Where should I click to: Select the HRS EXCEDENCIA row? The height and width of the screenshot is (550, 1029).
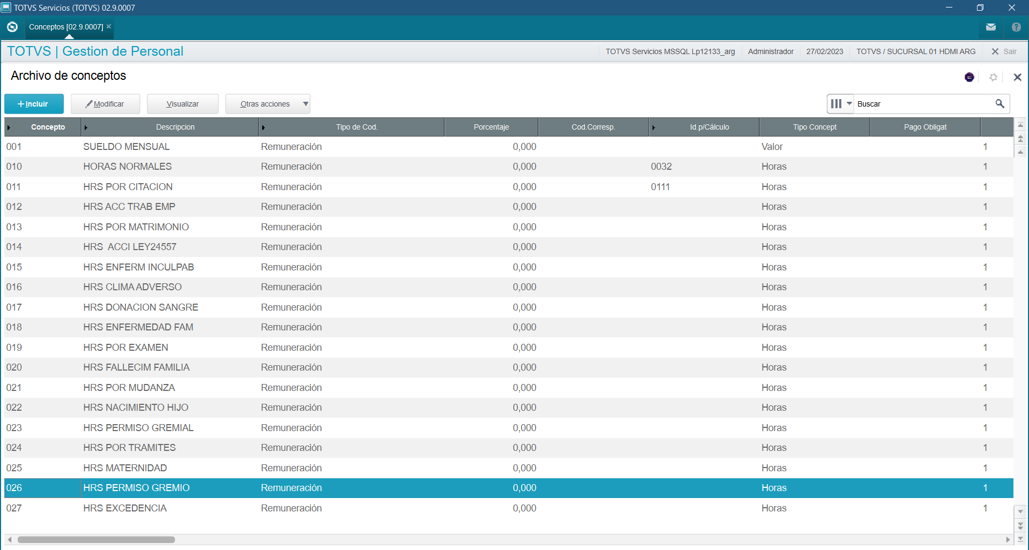(509, 508)
